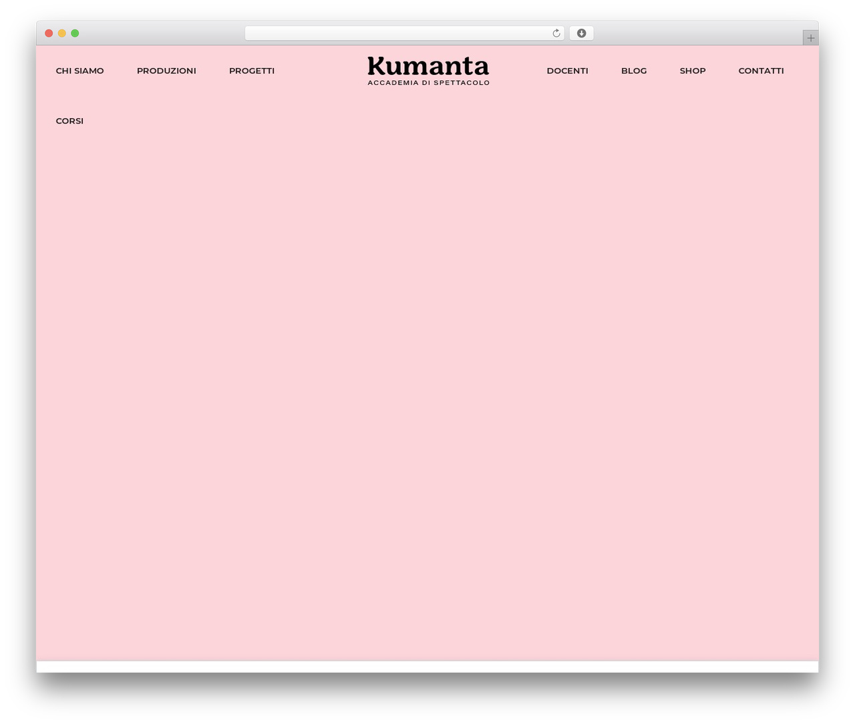This screenshot has width=855, height=724.
Task: Open the downloads arrow button
Action: (581, 33)
